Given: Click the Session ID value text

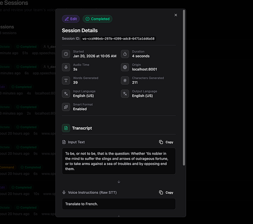Looking at the screenshot, I should 118,39.
